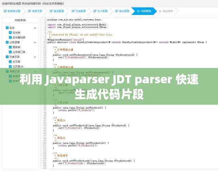Toggle the 业务接口类 checkbox
218x173 pixels.
(10, 52)
